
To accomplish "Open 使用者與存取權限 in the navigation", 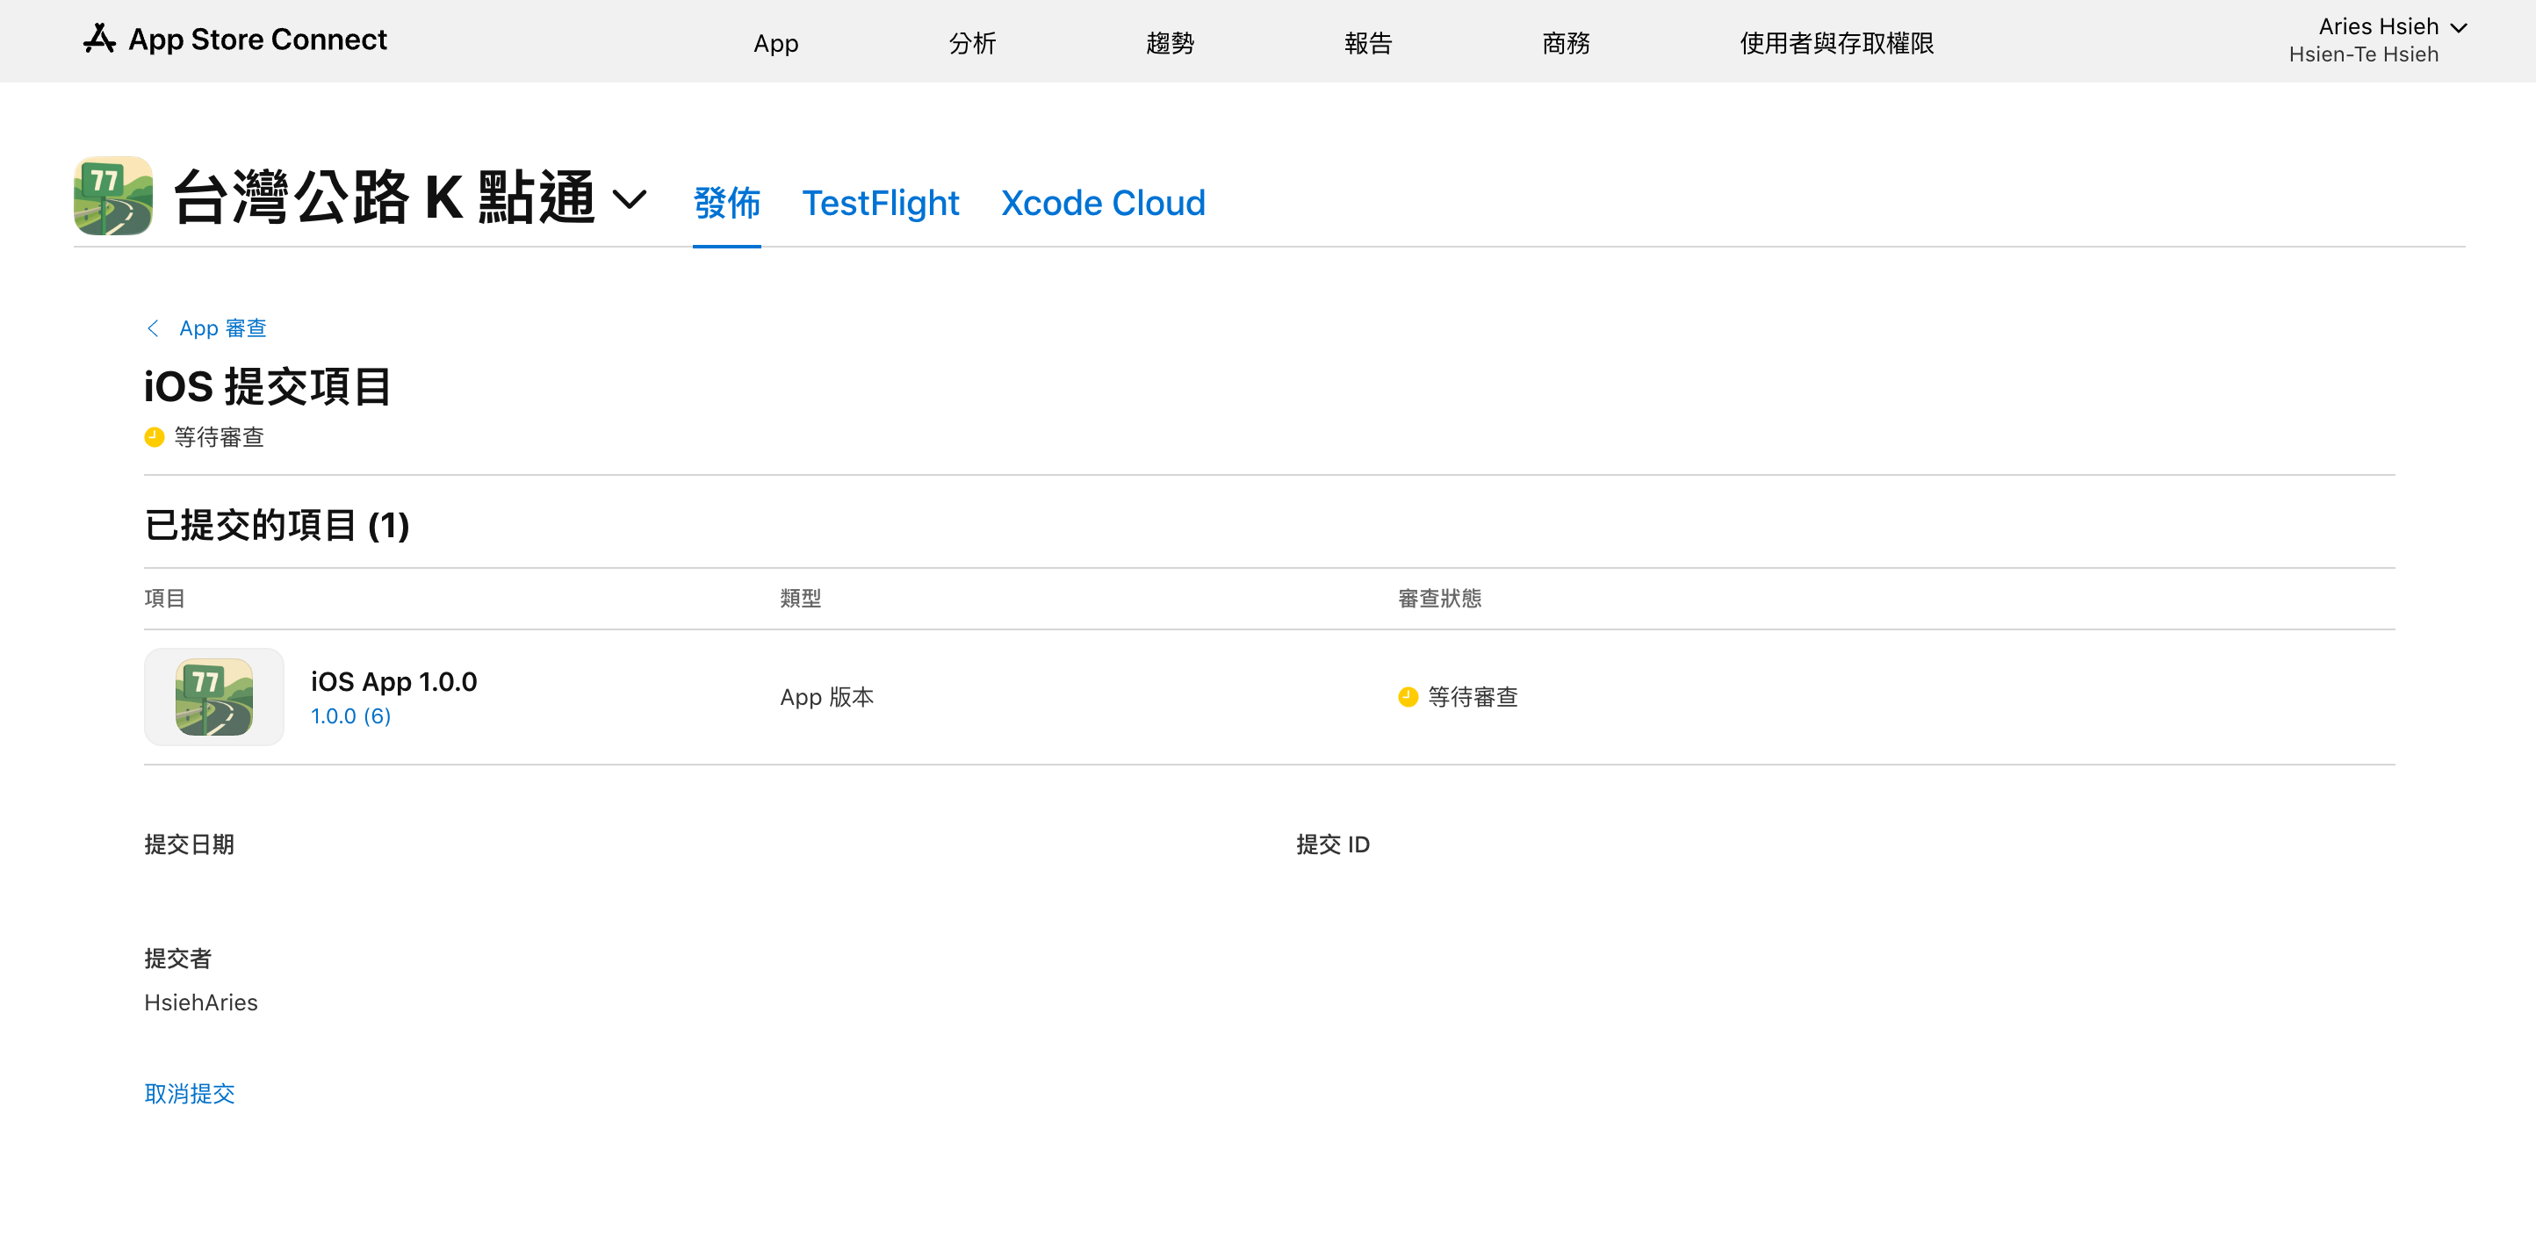I will click(x=1836, y=43).
